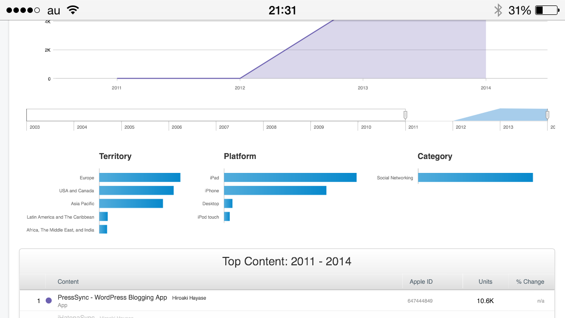Click the Apple ID column header
The height and width of the screenshot is (318, 565).
point(421,282)
